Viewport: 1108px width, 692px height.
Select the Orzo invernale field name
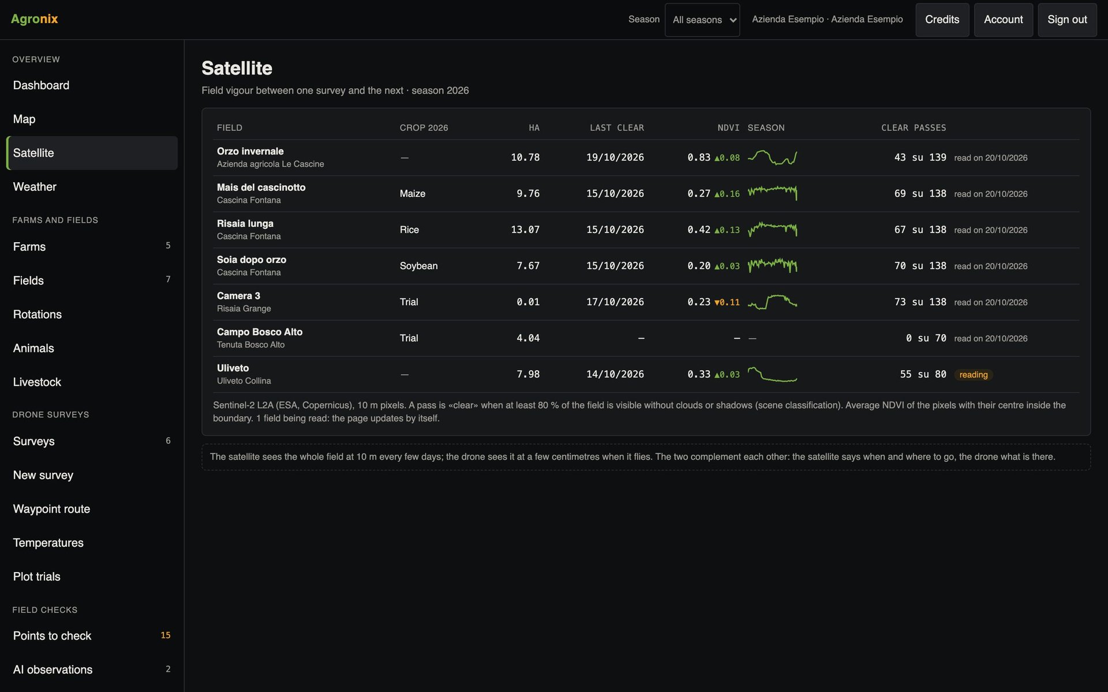pos(250,151)
